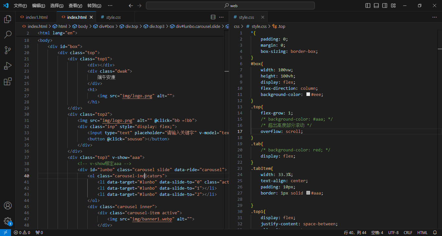
Task: Open the 选择(S) menu
Action: point(57,6)
